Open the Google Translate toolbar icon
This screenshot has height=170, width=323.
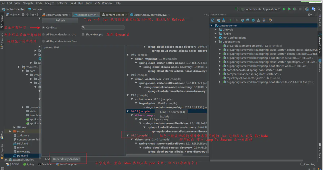[x=313, y=9]
